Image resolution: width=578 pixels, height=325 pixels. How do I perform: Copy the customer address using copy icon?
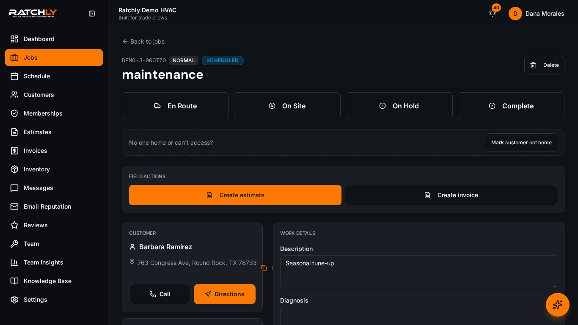pos(264,268)
